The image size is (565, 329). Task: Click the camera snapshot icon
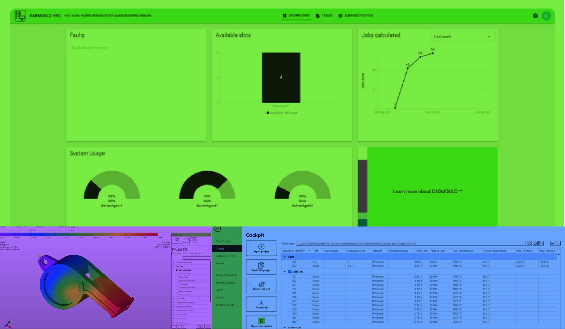pyautogui.click(x=185, y=249)
